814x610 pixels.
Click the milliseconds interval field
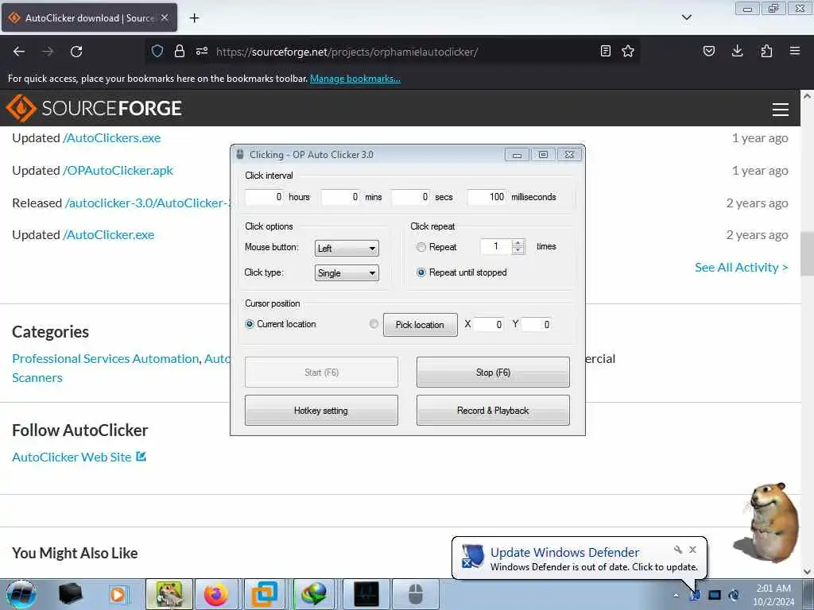(487, 197)
